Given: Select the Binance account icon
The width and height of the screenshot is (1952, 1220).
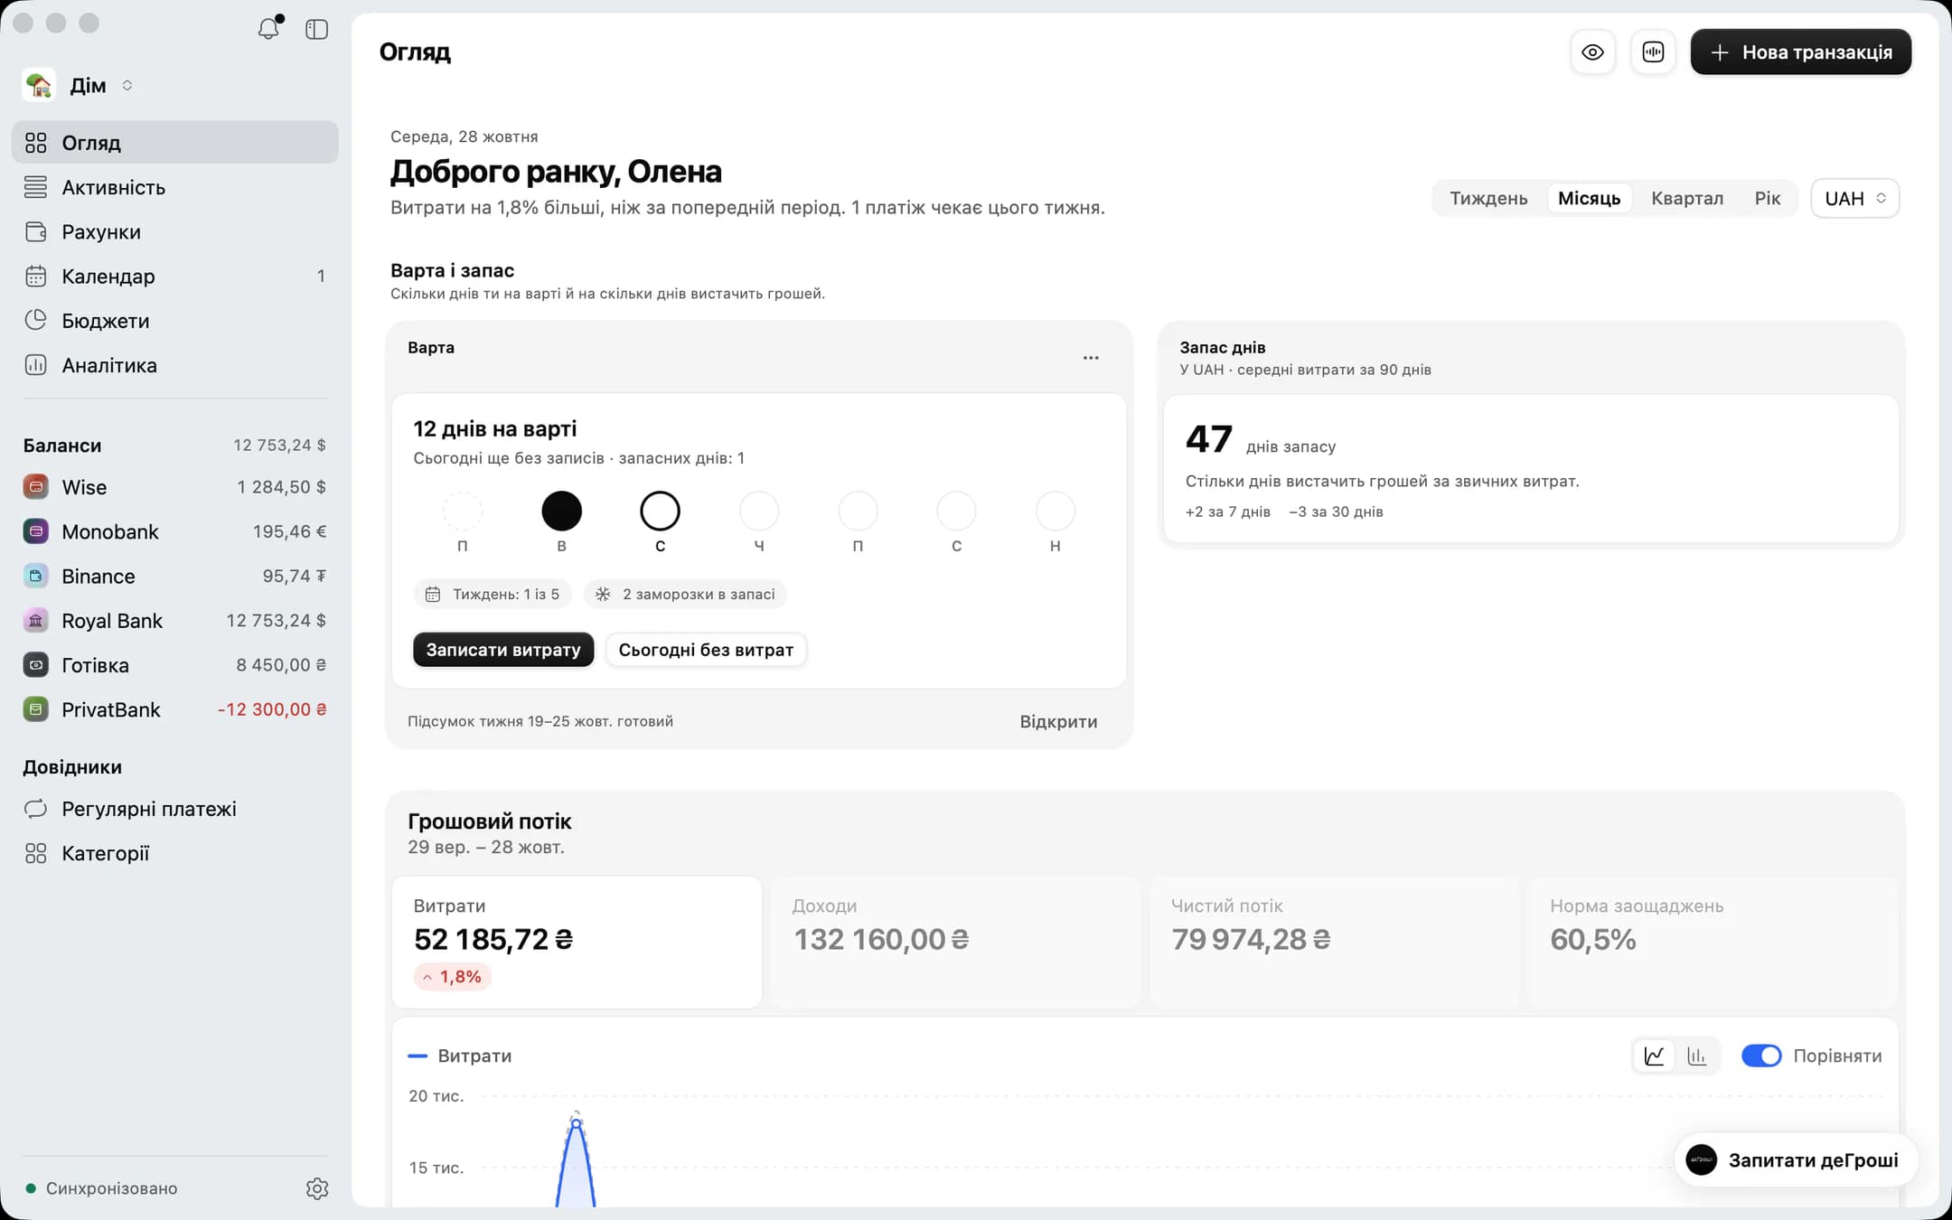Looking at the screenshot, I should tap(35, 576).
